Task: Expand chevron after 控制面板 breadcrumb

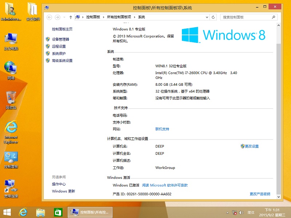Action: pos(103,17)
